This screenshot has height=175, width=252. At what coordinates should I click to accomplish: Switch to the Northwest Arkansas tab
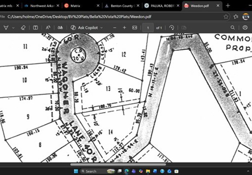[x=40, y=6]
